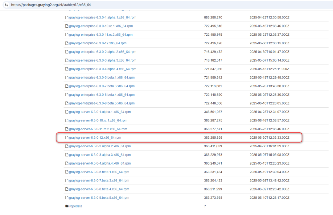This screenshot has width=333, height=215.
Task: Click file icon of graylog-server-6.3.0-9.beta.5 row
Action: [x=67, y=198]
